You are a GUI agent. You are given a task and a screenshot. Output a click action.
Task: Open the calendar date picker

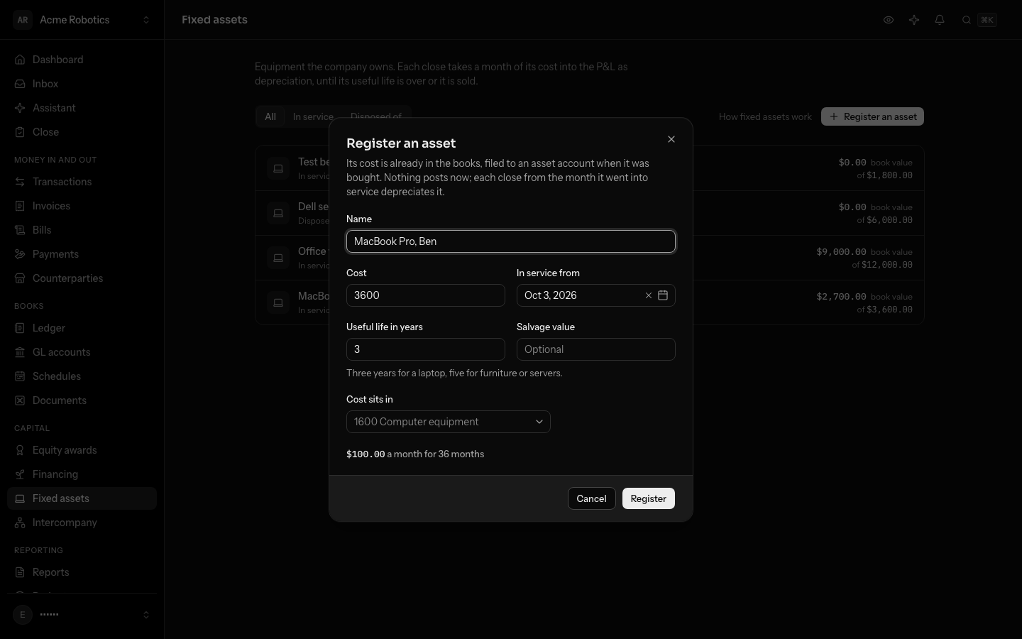(663, 295)
